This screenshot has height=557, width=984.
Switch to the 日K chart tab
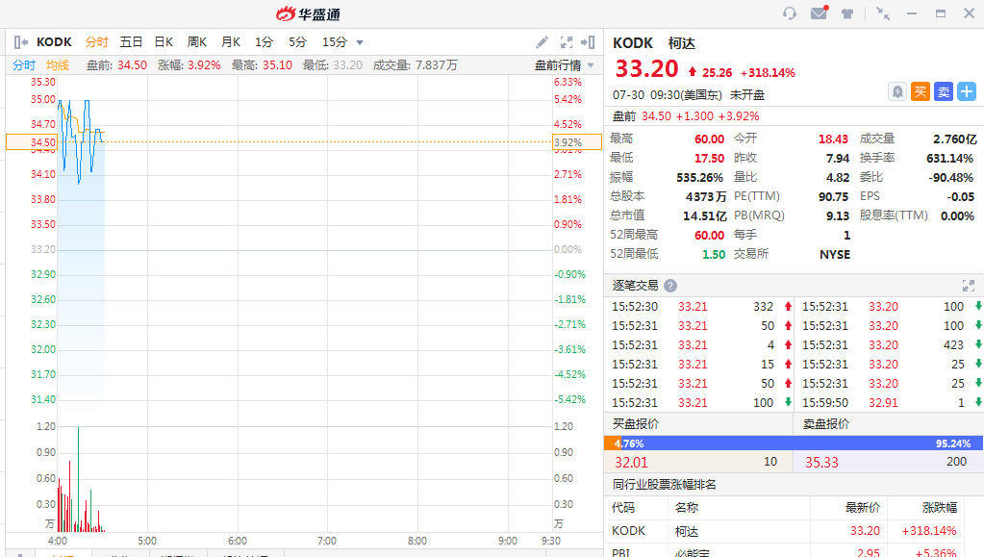(164, 42)
